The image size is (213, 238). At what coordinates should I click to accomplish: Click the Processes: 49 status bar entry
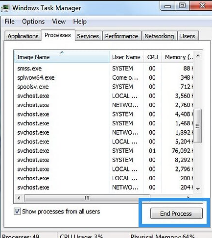[x=21, y=236]
